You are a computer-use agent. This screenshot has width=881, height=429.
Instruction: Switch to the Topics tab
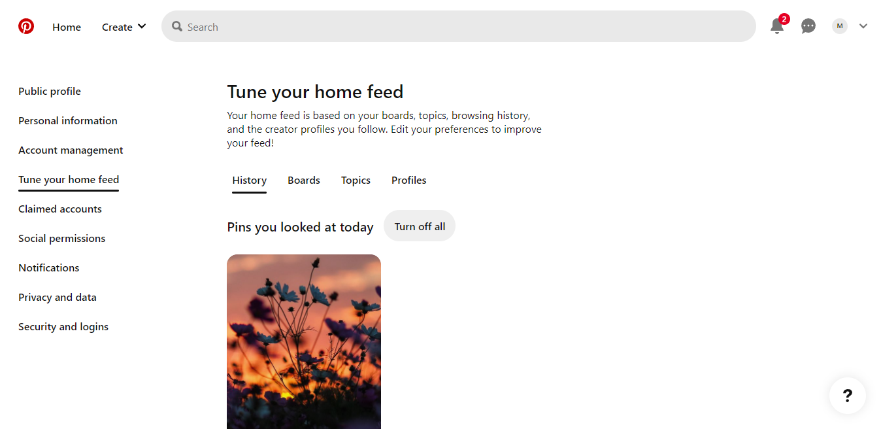pyautogui.click(x=356, y=180)
